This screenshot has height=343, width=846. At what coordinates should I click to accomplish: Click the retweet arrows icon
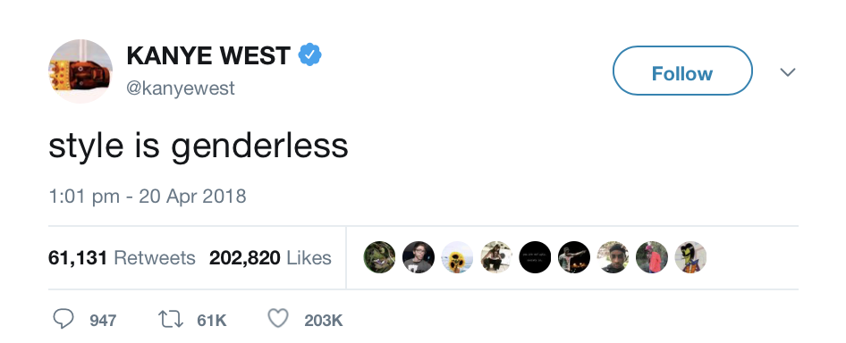pyautogui.click(x=171, y=319)
